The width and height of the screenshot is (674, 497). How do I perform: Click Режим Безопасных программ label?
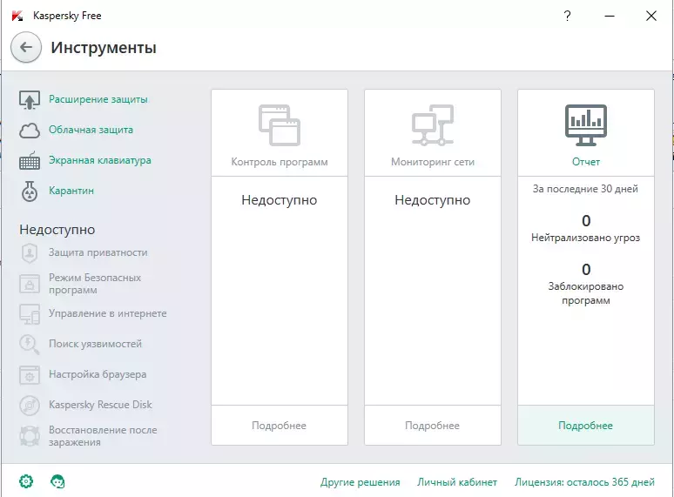[x=95, y=284]
